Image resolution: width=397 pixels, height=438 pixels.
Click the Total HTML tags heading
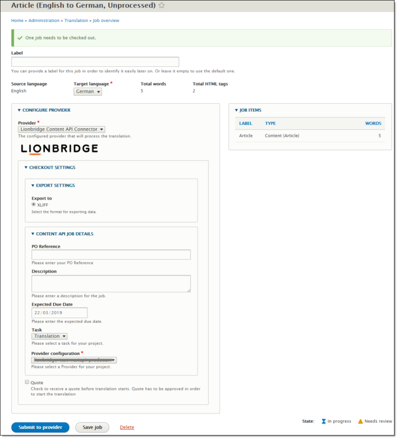tap(211, 84)
